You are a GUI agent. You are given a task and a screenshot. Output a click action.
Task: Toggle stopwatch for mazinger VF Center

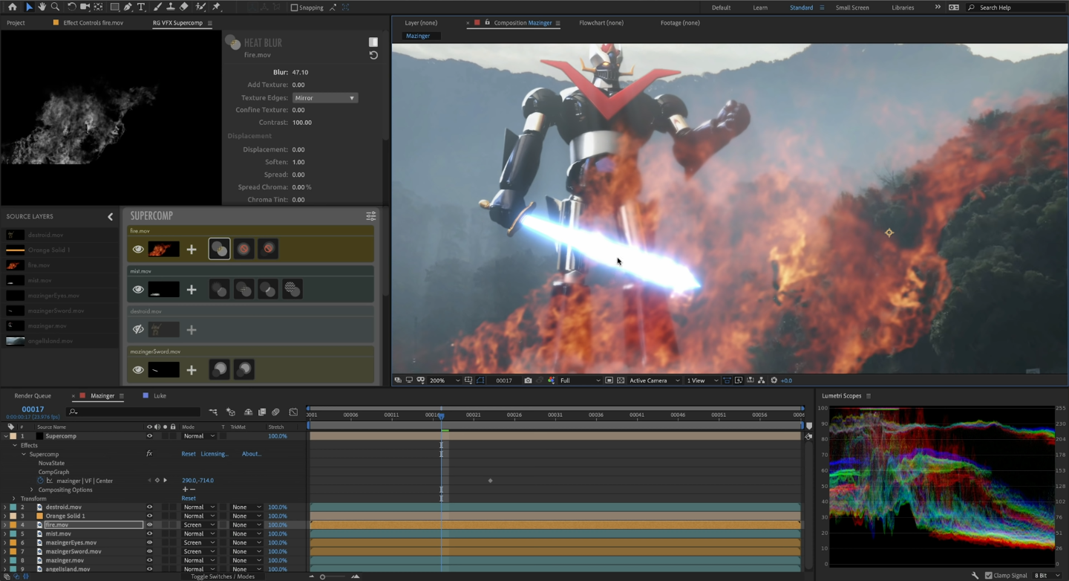point(41,481)
